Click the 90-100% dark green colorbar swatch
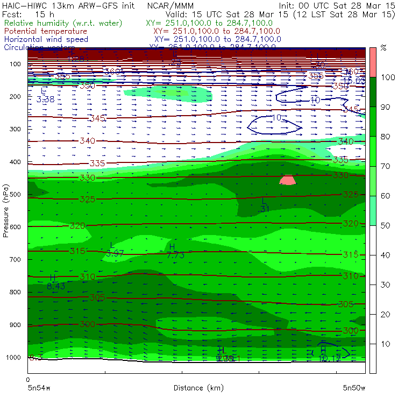Viewport: 398px width, 398px height. 373,92
